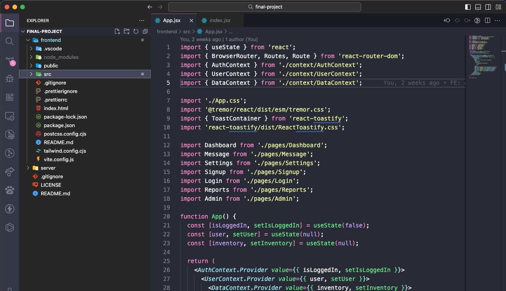Open the Explorer views menu via ellipsis
Screen dimensions: 506x291
142,21
